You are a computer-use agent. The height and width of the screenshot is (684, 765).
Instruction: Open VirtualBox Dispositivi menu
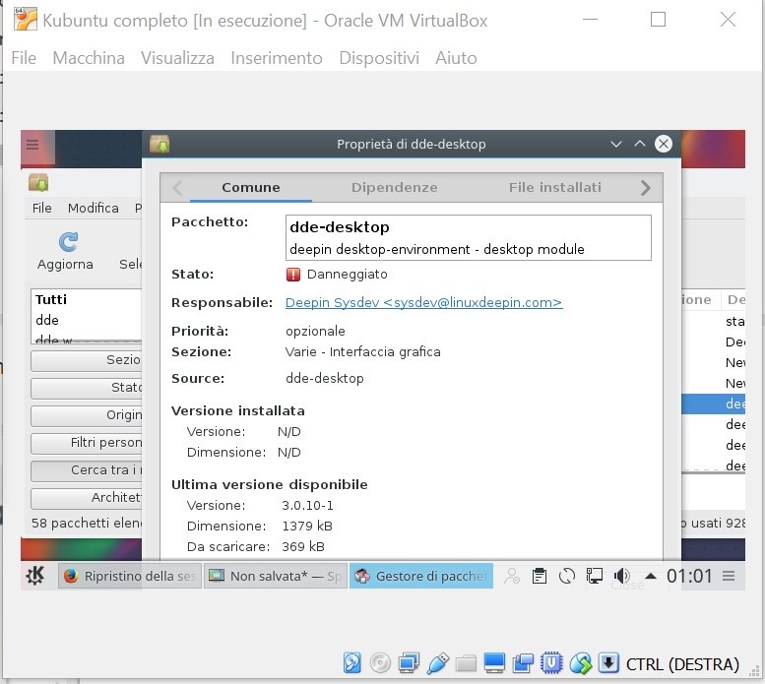(x=379, y=58)
